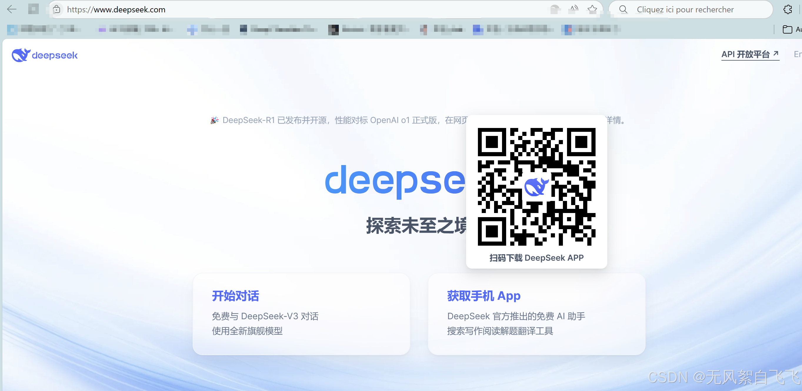Click the site info lock icon
Screen dimensions: 802x391
coord(56,9)
